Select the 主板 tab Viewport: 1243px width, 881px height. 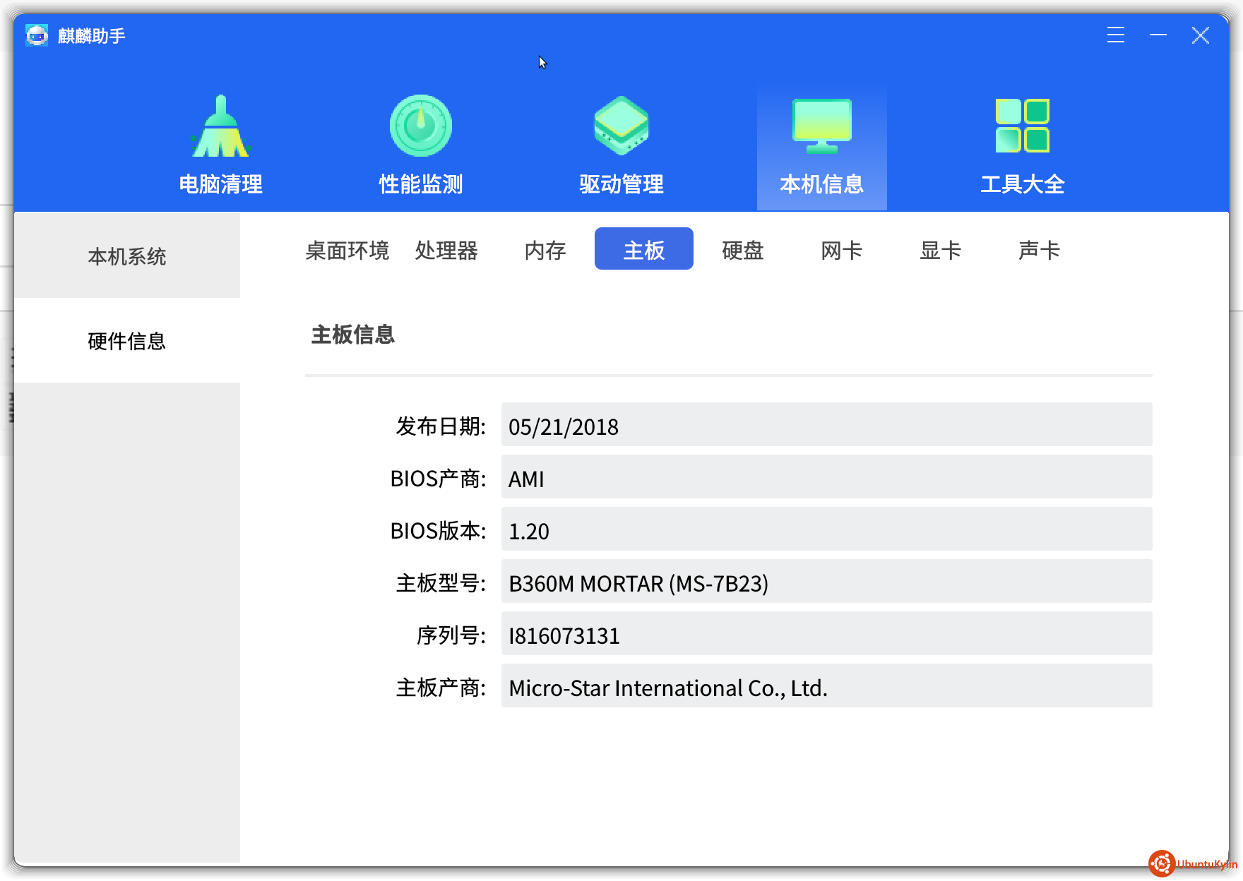tap(644, 248)
